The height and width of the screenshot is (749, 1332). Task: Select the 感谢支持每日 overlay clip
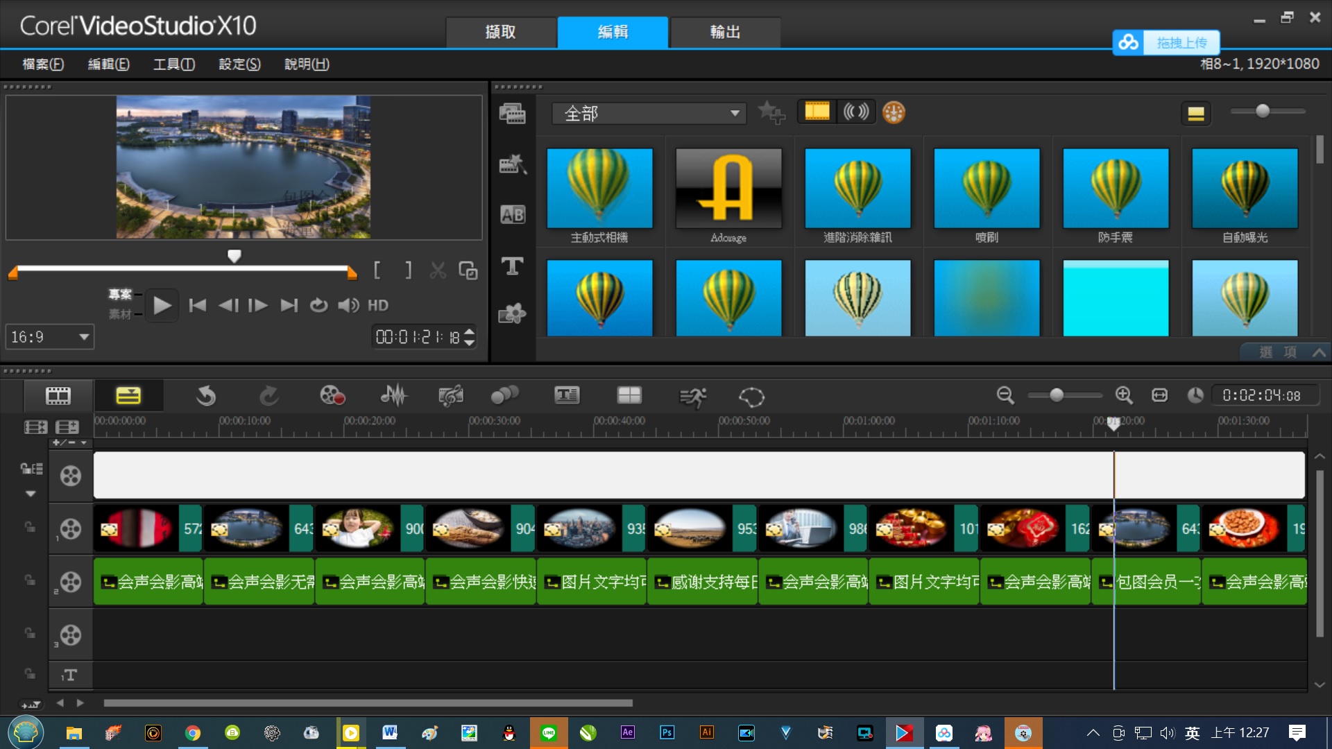(x=702, y=582)
